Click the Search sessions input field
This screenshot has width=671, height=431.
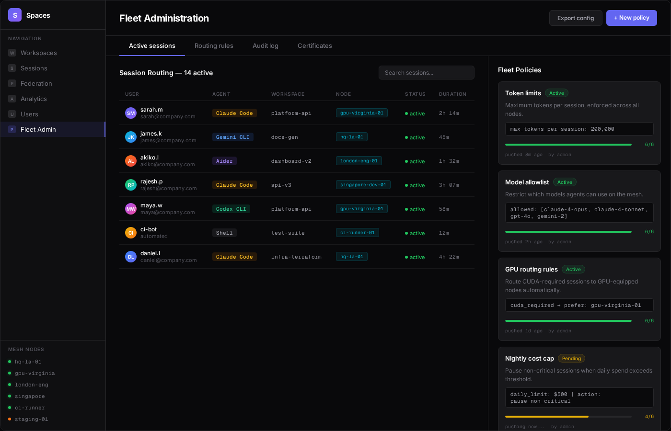coord(427,72)
